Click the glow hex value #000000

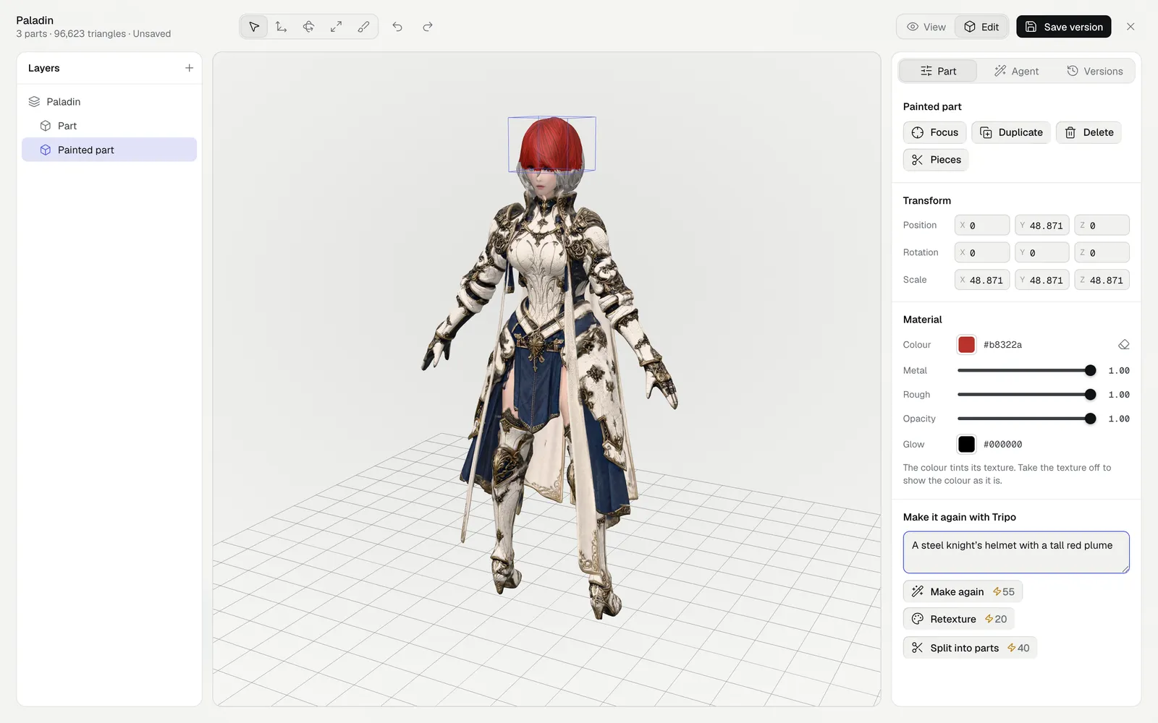[x=1002, y=444]
